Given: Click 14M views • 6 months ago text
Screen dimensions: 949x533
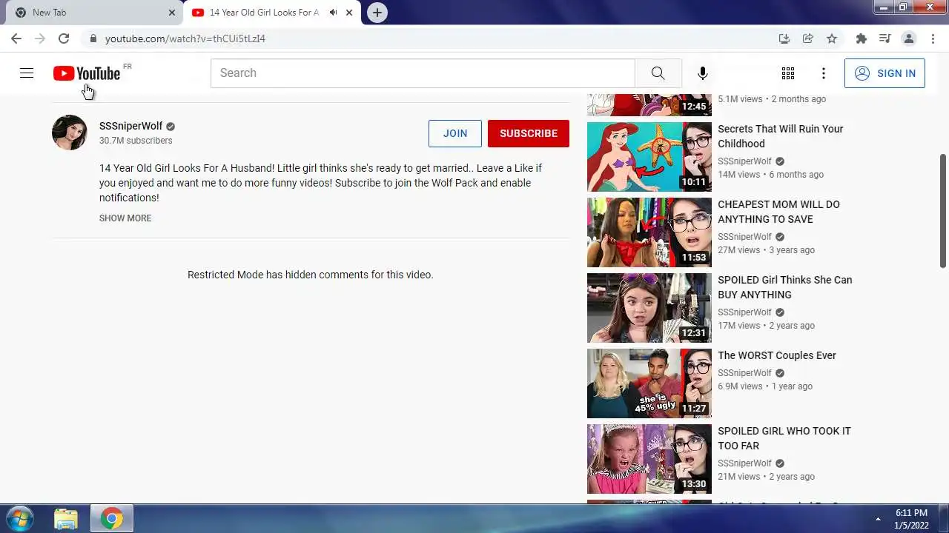Looking at the screenshot, I should pos(770,175).
